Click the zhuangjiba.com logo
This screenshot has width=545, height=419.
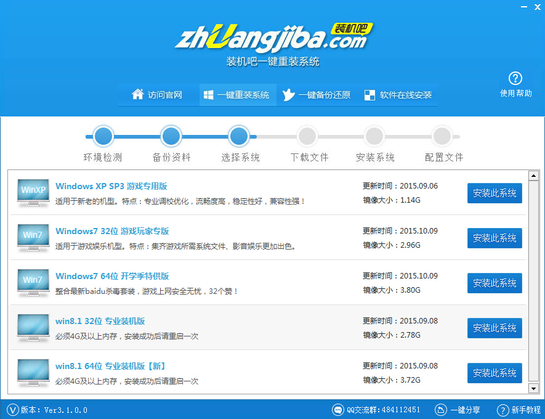click(x=273, y=39)
